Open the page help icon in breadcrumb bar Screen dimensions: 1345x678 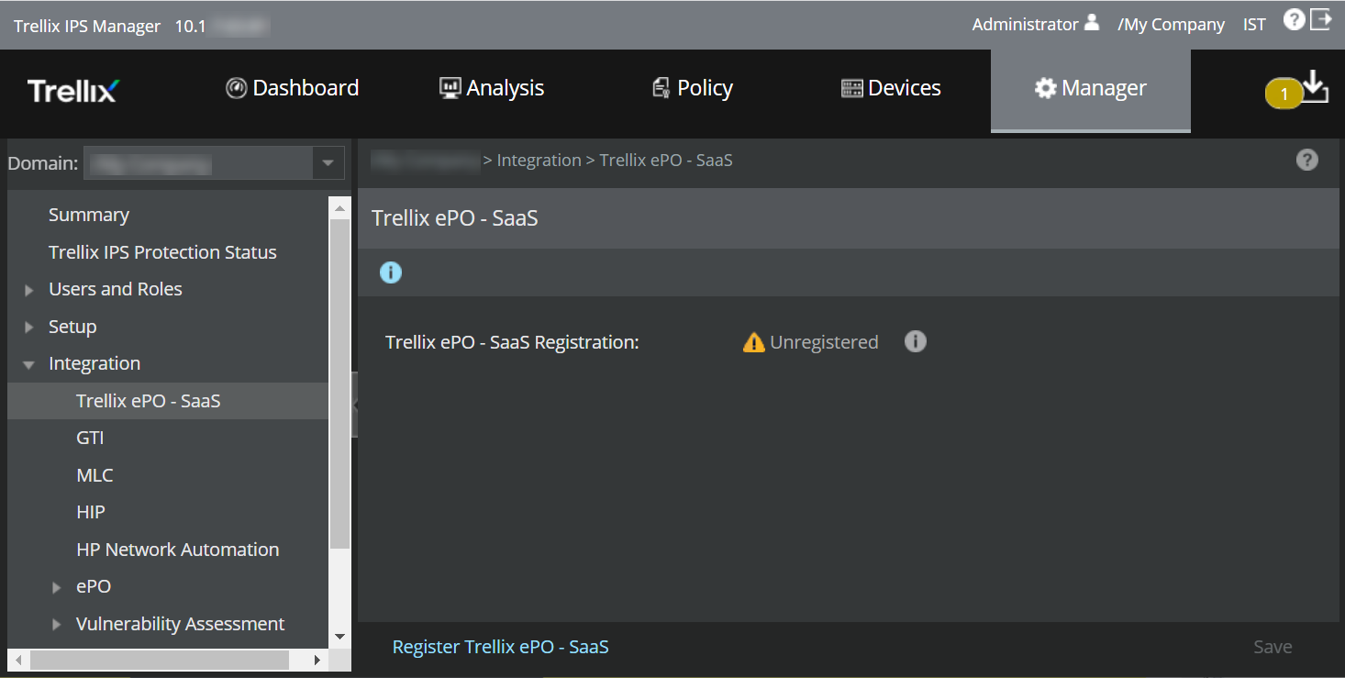(1306, 160)
